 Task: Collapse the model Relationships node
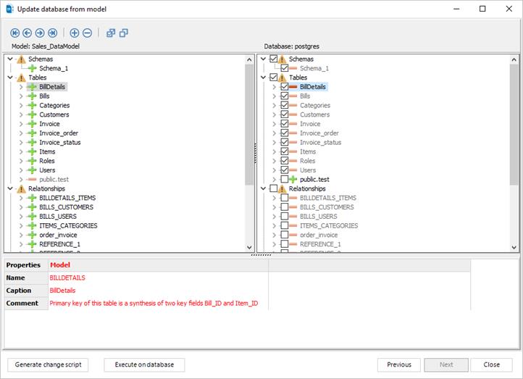coord(10,188)
